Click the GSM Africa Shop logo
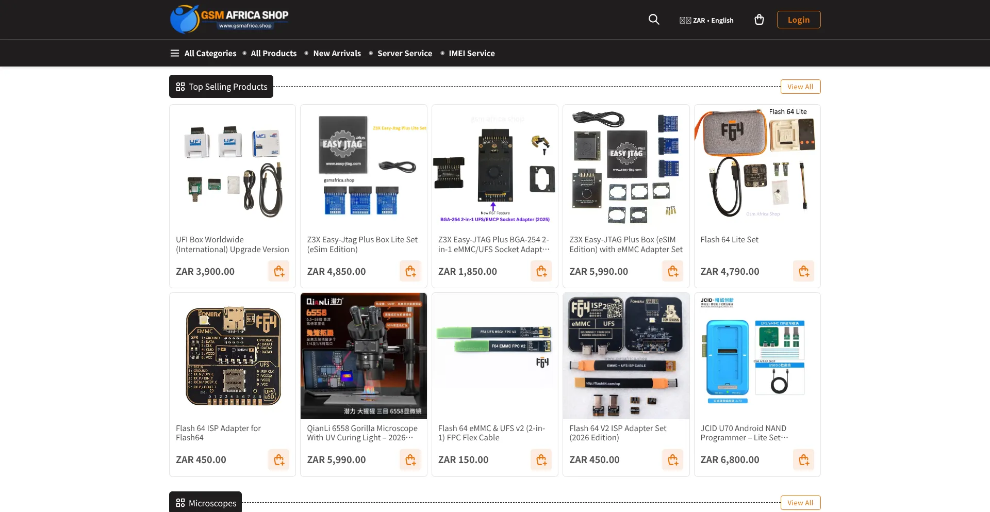990x512 pixels. click(229, 20)
